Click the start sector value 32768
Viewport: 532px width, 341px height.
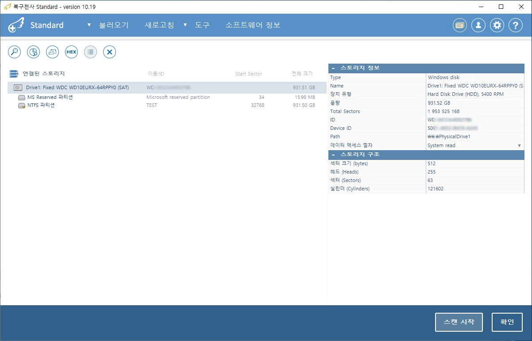257,106
